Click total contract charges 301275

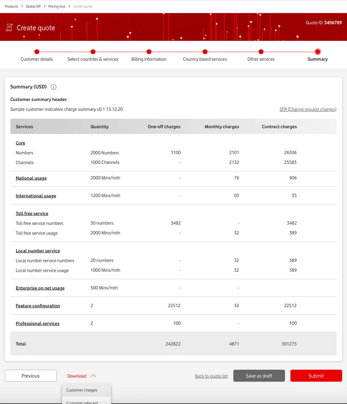[x=289, y=344]
